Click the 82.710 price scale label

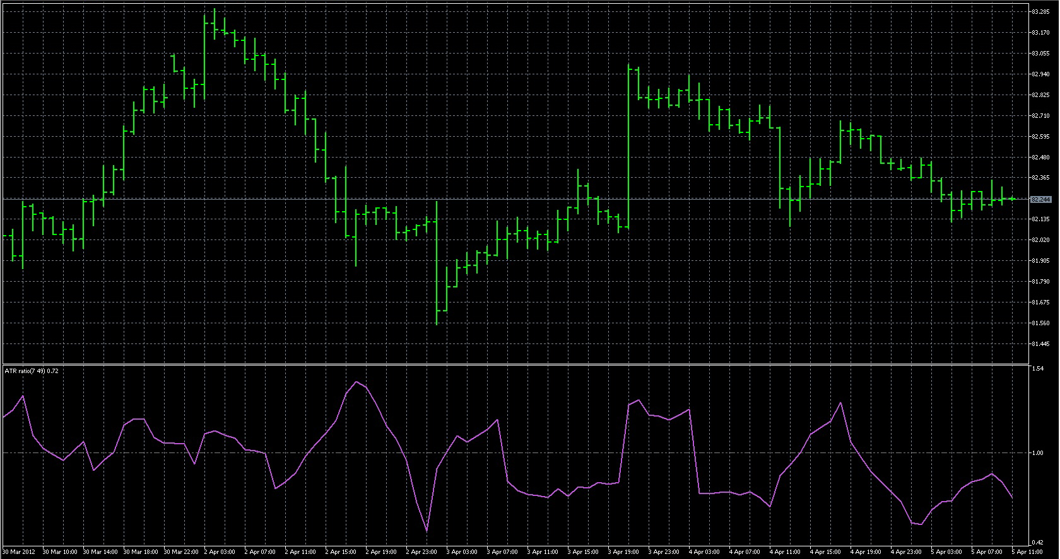coord(1040,116)
